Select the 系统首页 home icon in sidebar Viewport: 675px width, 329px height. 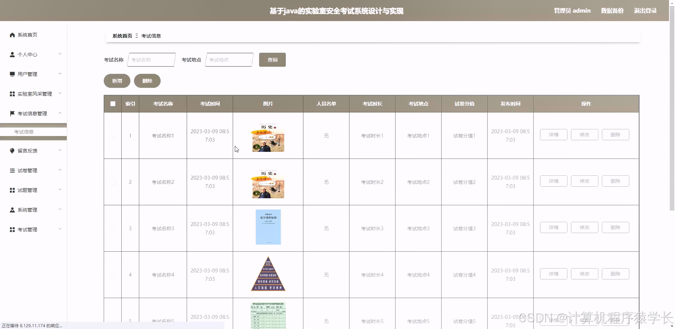pyautogui.click(x=12, y=35)
